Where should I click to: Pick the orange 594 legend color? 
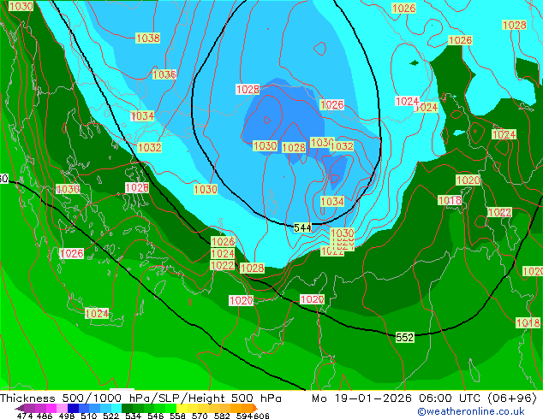247,408
